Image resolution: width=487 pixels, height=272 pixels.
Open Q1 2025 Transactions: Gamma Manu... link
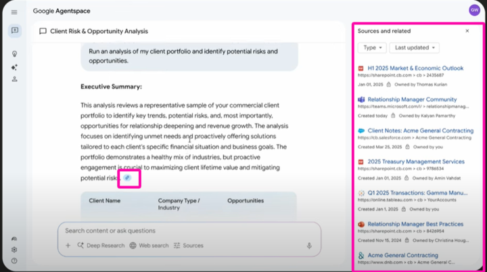click(x=417, y=193)
